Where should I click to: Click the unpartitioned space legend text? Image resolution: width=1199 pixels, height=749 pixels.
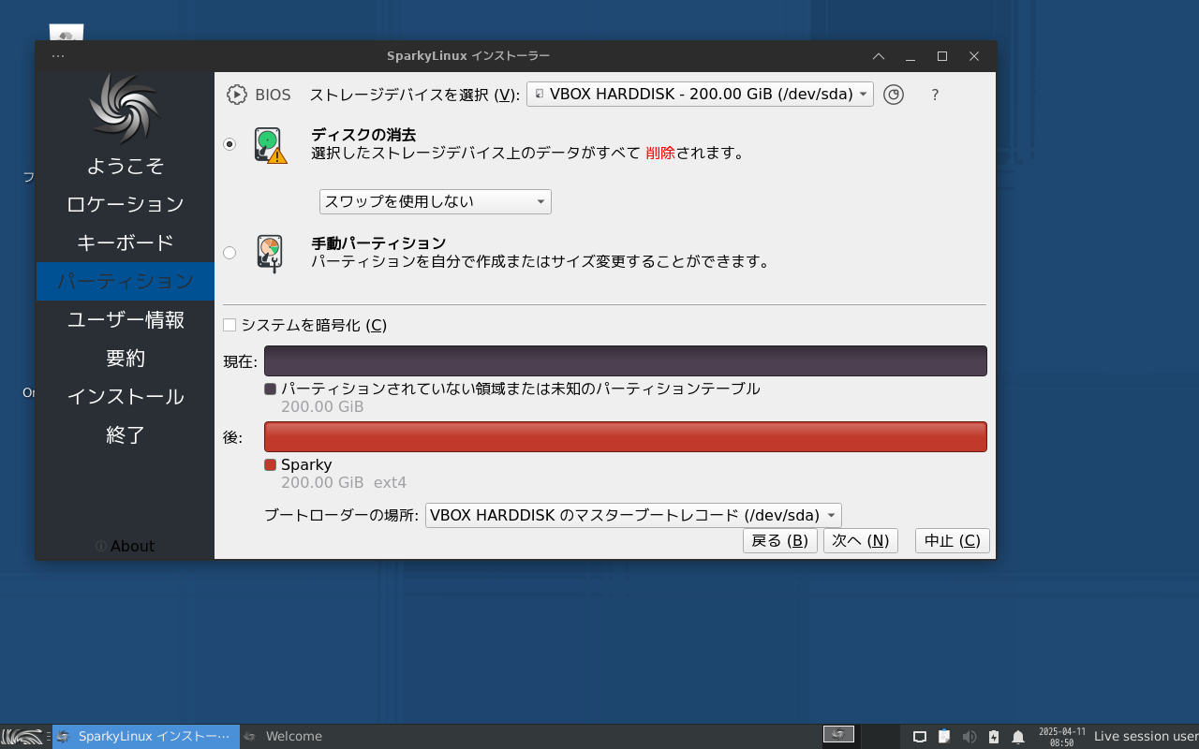(521, 389)
